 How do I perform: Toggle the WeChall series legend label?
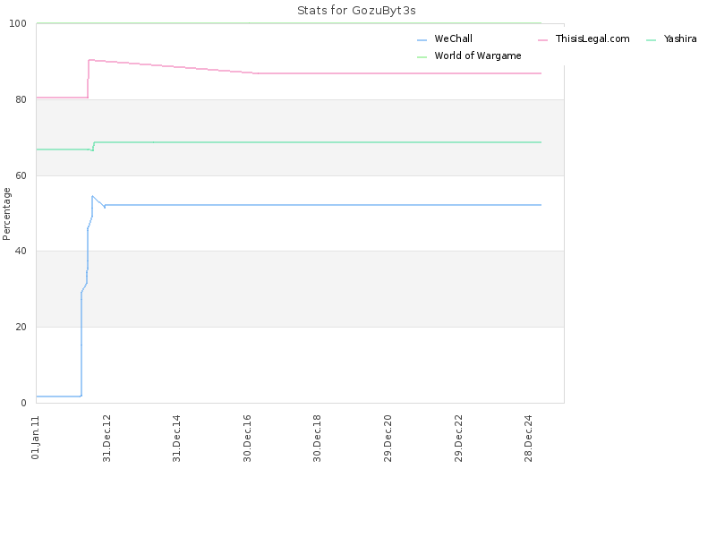point(454,38)
